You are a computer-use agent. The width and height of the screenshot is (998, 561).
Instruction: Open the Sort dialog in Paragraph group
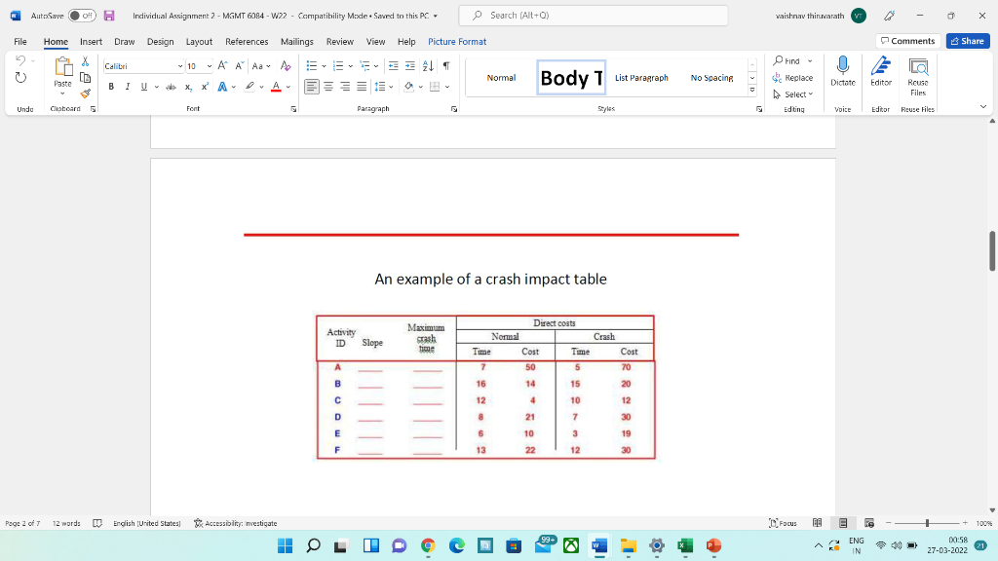click(428, 65)
